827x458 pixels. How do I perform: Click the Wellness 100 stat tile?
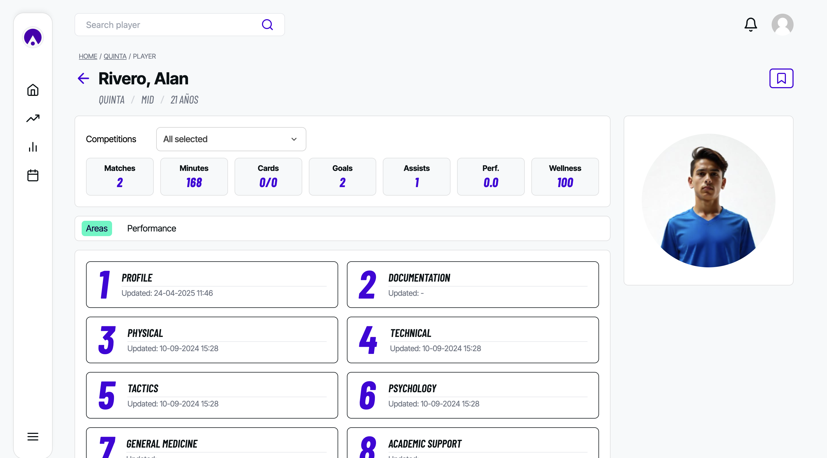[565, 176]
